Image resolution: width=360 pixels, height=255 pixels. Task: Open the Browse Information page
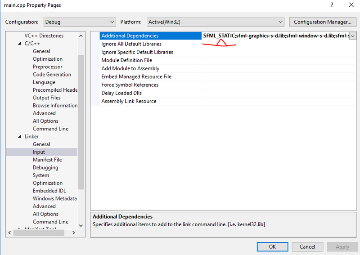[x=55, y=106]
